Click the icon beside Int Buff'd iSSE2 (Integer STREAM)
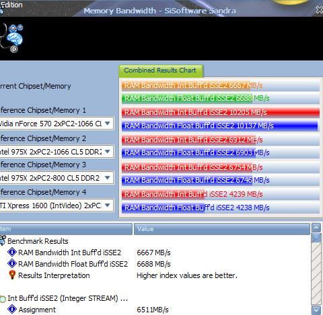Viewport: 323px width, 315px height. [x=3, y=299]
